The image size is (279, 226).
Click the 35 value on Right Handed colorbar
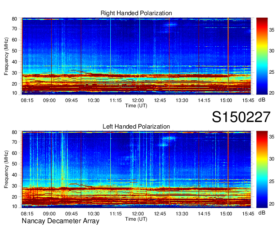(272, 30)
